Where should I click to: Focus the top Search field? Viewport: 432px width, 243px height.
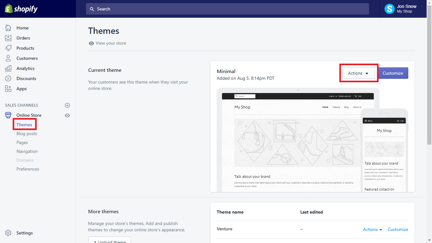[227, 9]
